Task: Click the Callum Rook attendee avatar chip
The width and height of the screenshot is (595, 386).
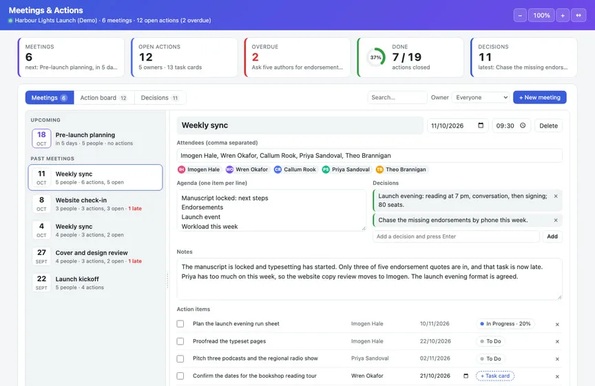Action: (x=295, y=170)
